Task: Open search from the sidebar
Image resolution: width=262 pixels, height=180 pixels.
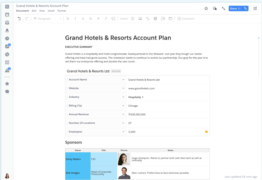Action: 7,7
